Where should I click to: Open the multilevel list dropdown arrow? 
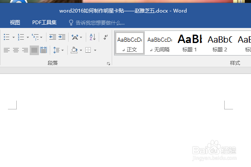coord(41,37)
